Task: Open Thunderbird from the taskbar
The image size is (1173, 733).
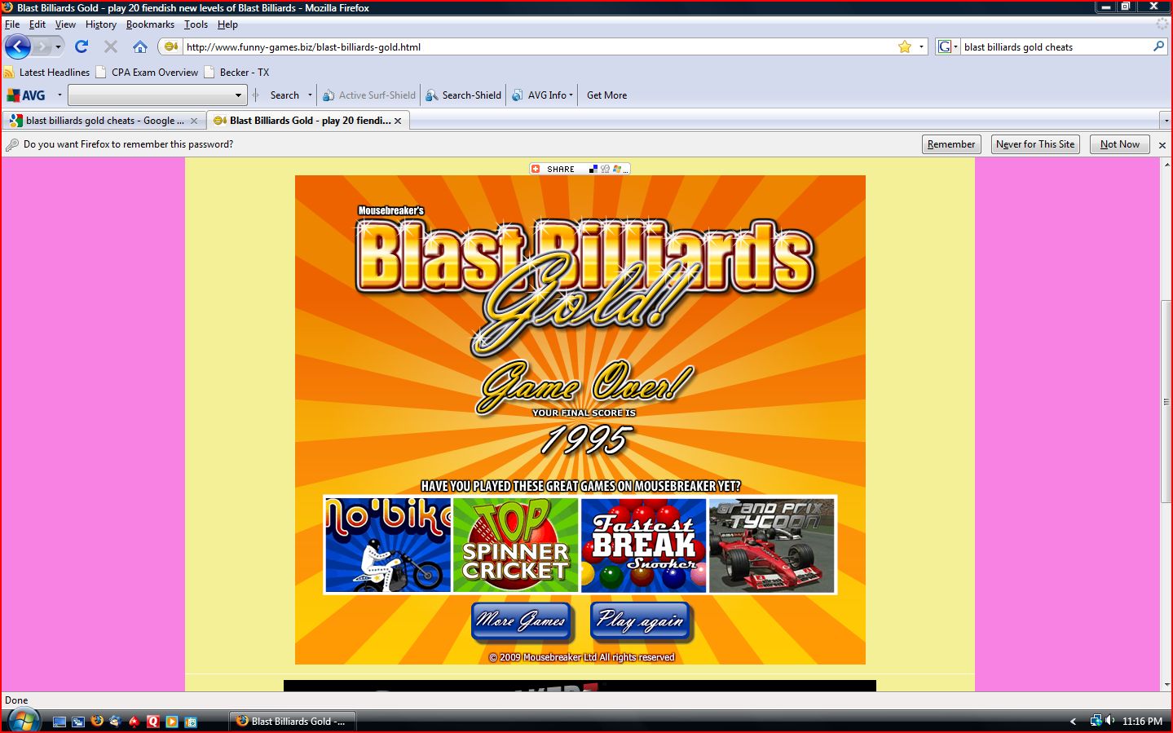Action: [x=112, y=721]
